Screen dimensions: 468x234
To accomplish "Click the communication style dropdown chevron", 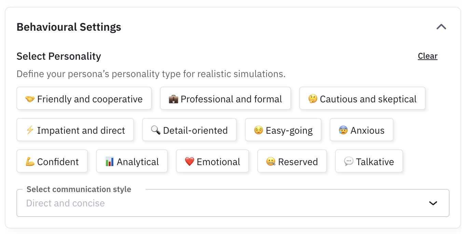I will click(433, 203).
